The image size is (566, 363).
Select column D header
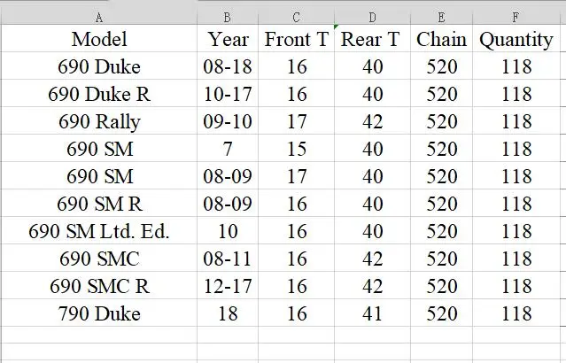coord(373,18)
